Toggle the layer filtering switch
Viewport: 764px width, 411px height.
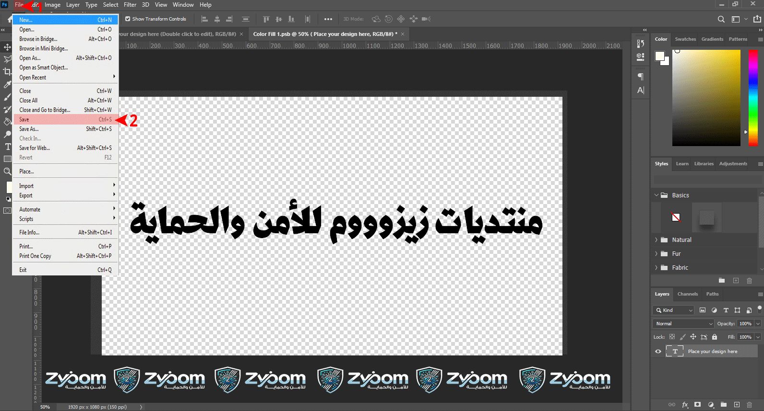[759, 309]
